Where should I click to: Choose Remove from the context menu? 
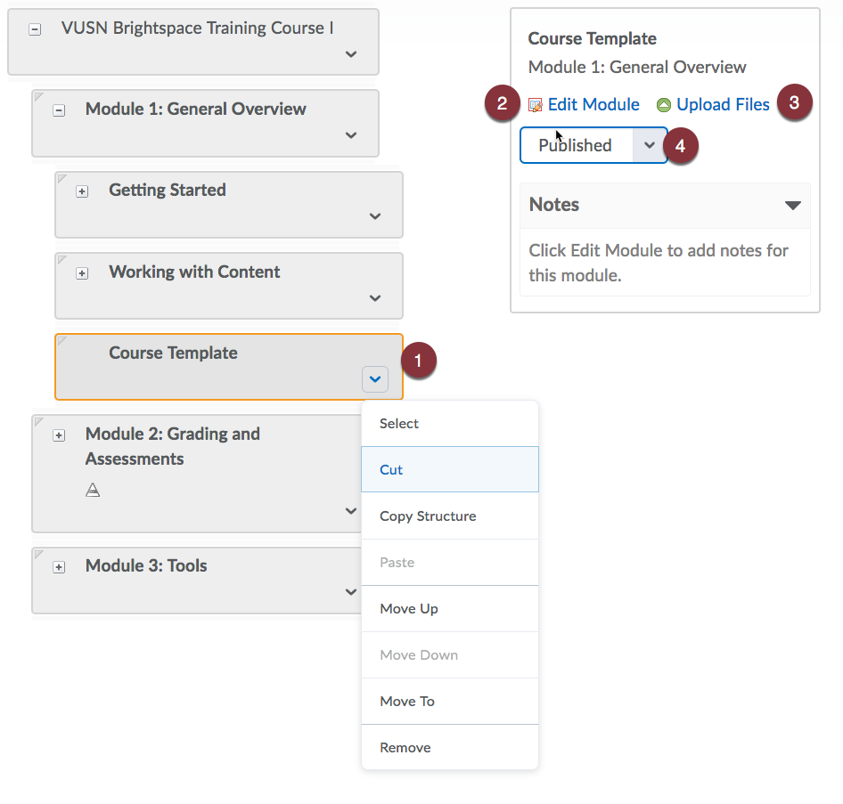point(450,748)
